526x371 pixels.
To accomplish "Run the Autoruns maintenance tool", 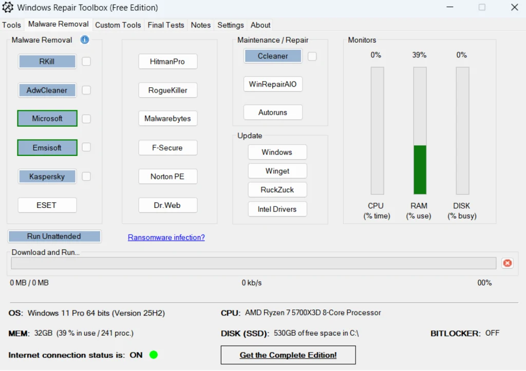I will 273,112.
